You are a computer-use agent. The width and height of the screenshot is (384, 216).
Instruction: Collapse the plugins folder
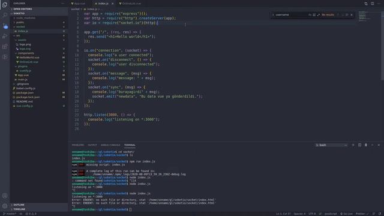(x=38, y=67)
